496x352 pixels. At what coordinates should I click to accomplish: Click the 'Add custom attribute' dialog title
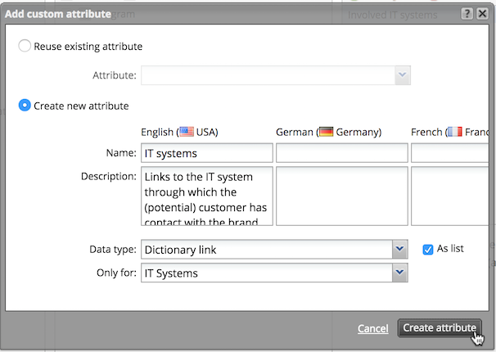coord(58,14)
